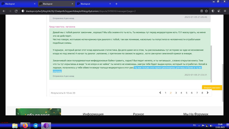Open pagination page 2

coord(171,93)
